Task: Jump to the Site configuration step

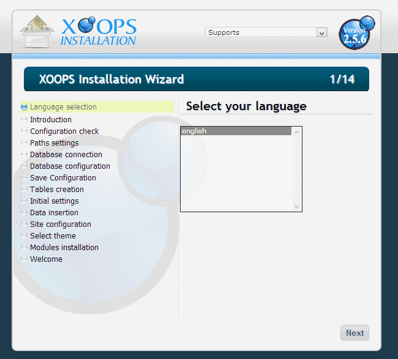Action: [61, 224]
